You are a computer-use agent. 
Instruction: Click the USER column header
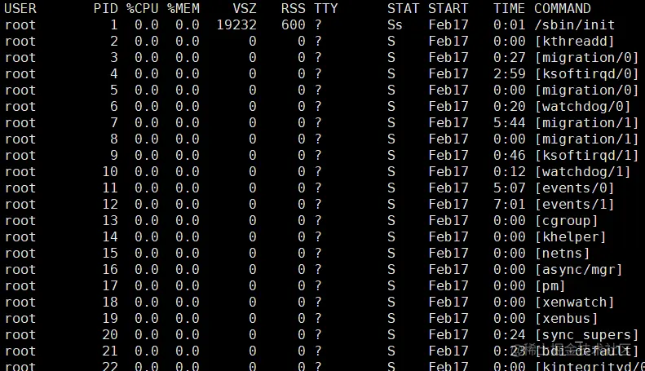(20, 9)
